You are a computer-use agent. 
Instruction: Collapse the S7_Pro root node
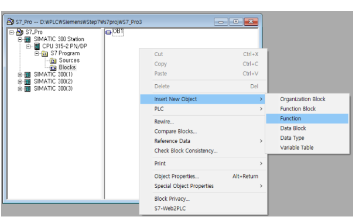(x=12, y=33)
